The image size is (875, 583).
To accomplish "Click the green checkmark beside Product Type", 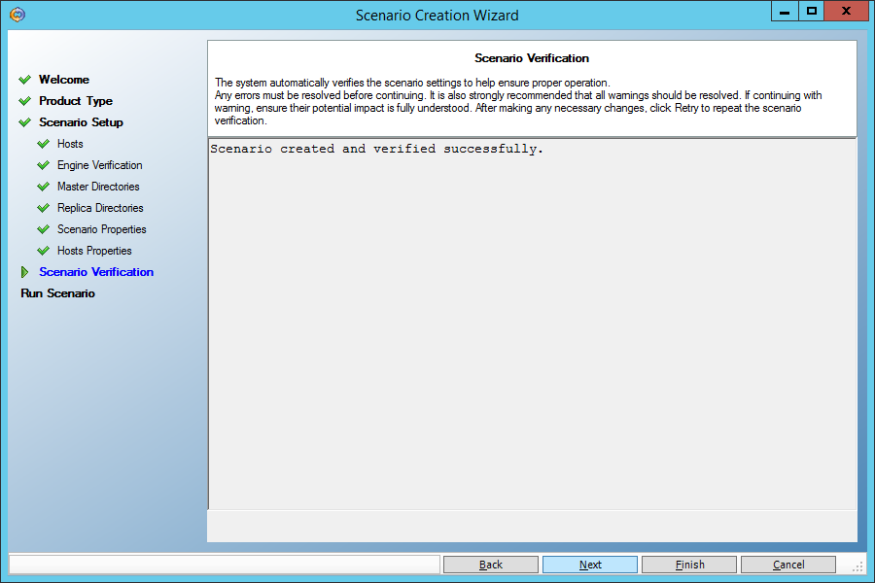I will (24, 101).
